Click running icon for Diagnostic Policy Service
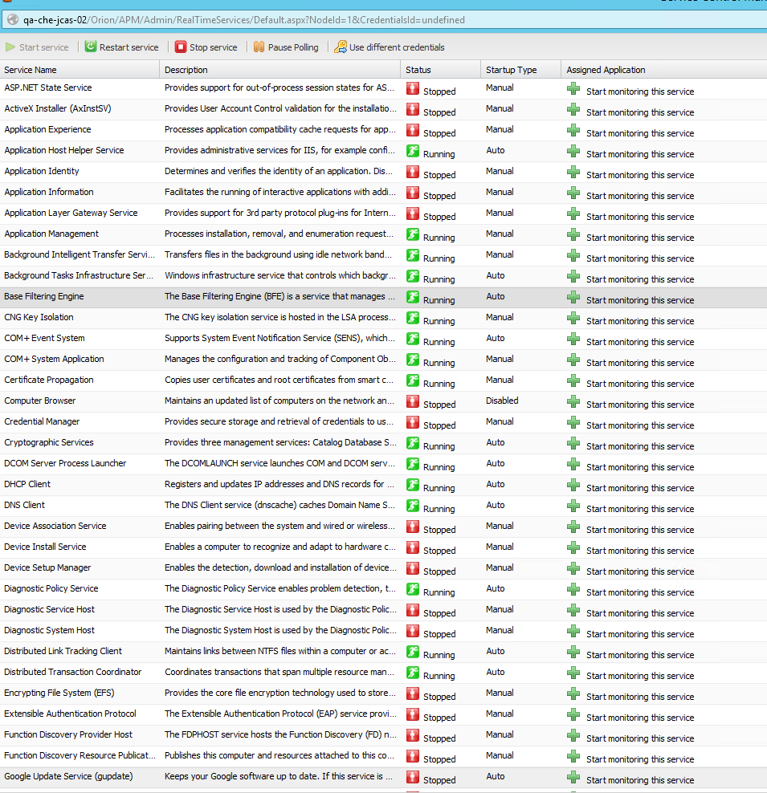 [413, 588]
